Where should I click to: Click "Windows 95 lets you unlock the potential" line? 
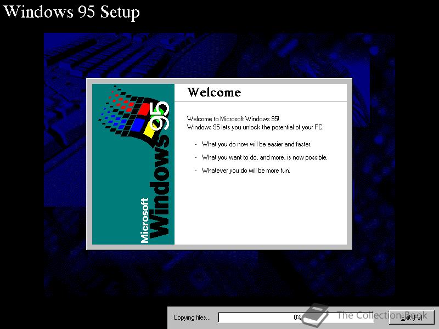(x=255, y=127)
